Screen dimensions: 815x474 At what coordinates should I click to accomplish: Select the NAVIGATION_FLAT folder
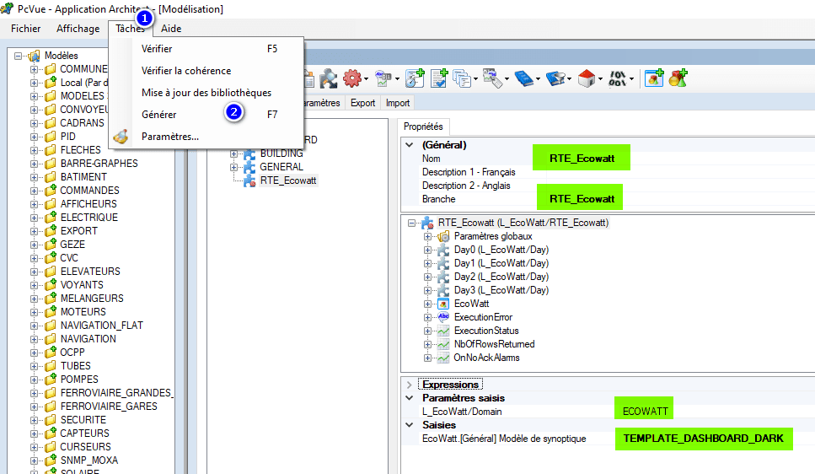[x=101, y=326]
